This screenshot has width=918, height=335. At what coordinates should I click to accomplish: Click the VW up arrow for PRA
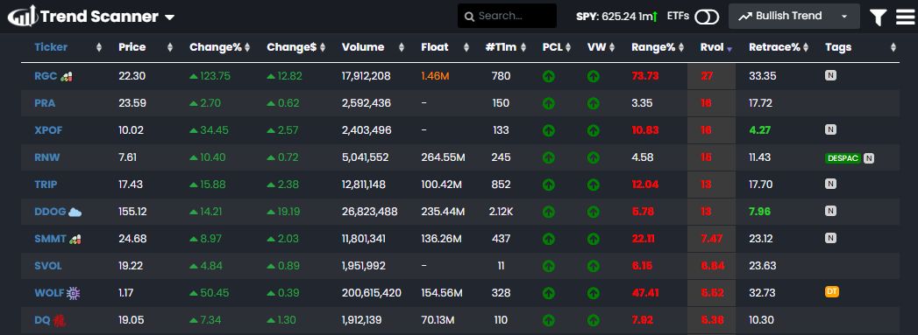(593, 103)
